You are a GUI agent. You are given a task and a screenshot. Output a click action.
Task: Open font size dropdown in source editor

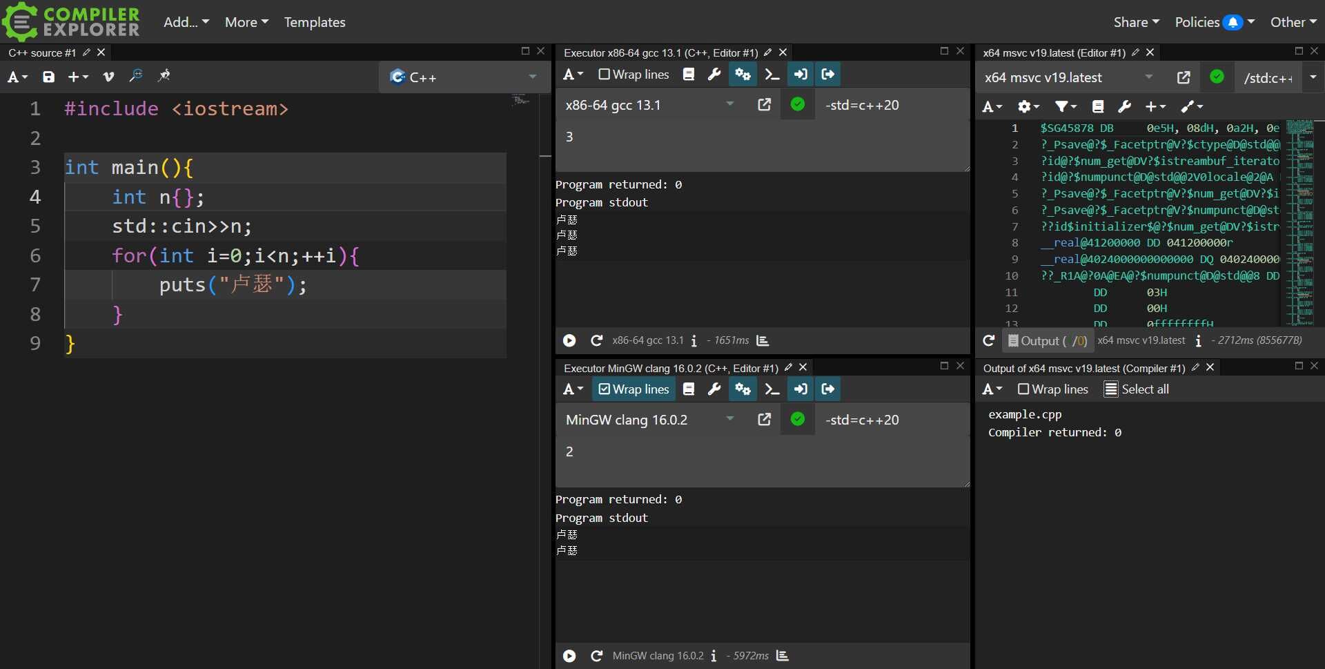pyautogui.click(x=18, y=77)
